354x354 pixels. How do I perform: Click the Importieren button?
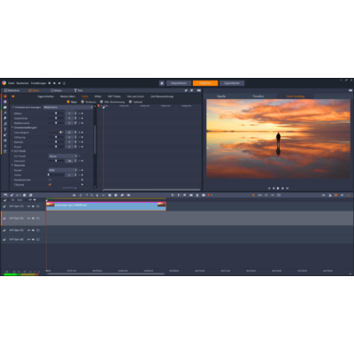pyautogui.click(x=179, y=83)
